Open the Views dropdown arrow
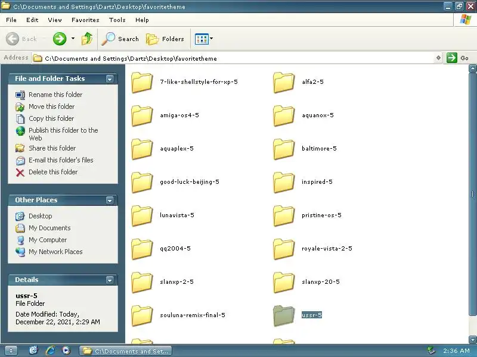Viewport: 477px width, 357px height. pyautogui.click(x=212, y=39)
